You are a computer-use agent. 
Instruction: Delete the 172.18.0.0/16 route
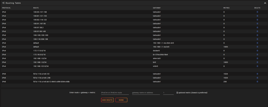pyautogui.click(x=257, y=55)
